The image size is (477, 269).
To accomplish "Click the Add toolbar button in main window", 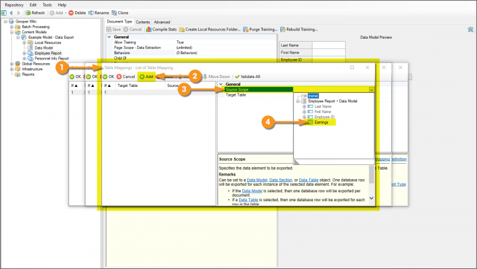I will [58, 12].
